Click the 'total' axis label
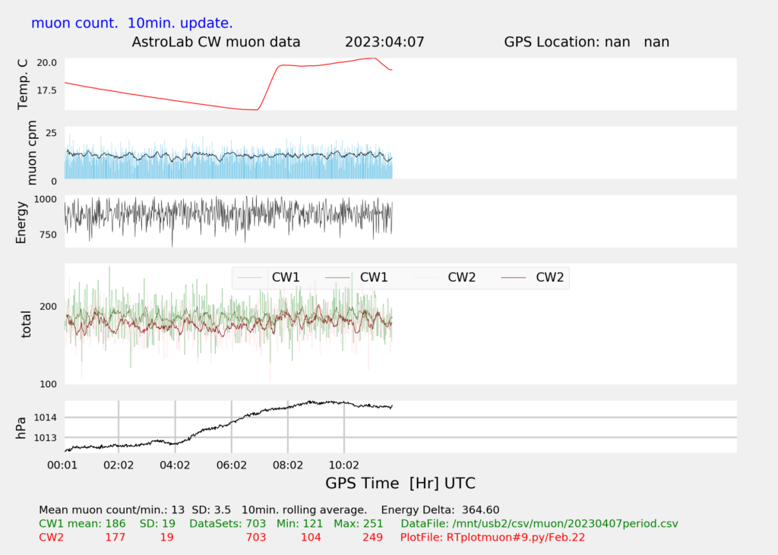 click(27, 323)
